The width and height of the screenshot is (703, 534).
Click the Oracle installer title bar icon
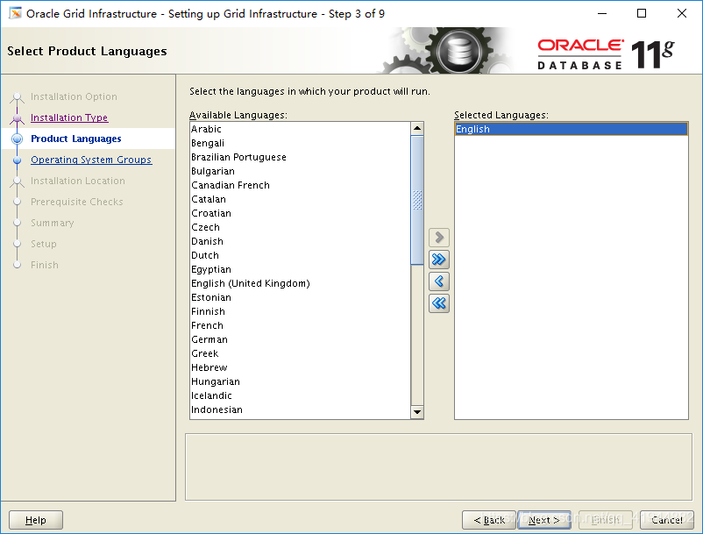point(15,13)
